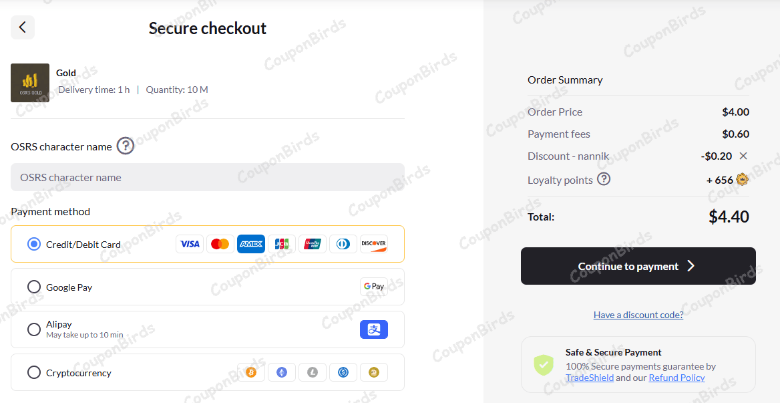Click the Alipay logo icon
The image size is (780, 403).
click(x=373, y=329)
